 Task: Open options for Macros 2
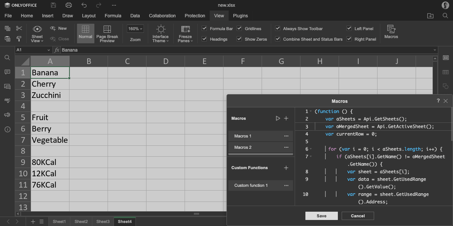tap(286, 147)
